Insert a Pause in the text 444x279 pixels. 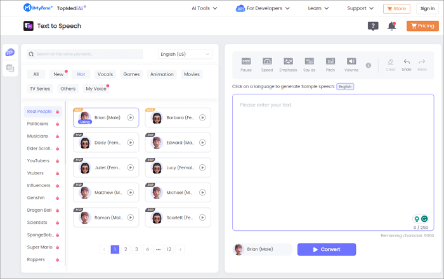point(246,65)
